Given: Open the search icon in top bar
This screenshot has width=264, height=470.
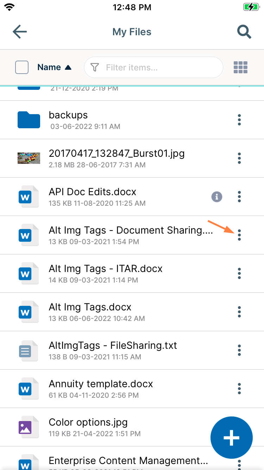Looking at the screenshot, I should [x=244, y=32].
